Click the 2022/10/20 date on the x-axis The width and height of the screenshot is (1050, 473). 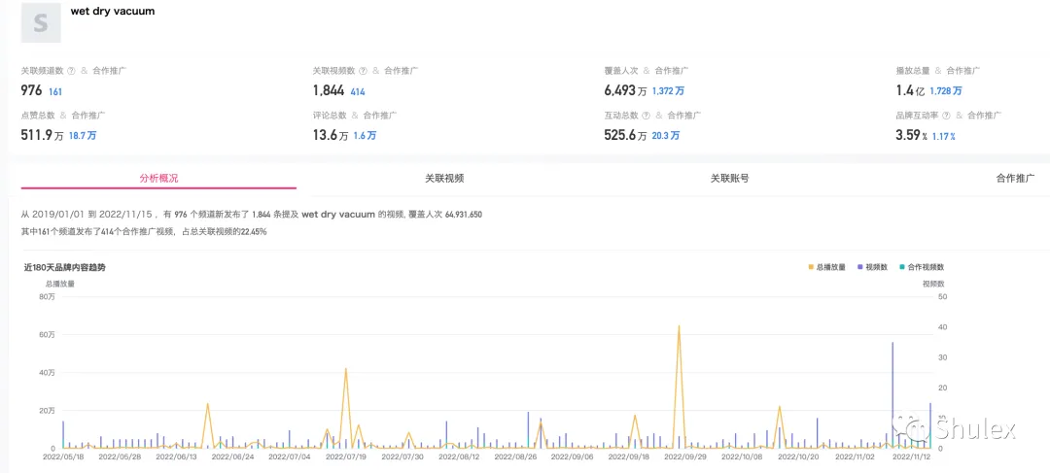(x=797, y=457)
